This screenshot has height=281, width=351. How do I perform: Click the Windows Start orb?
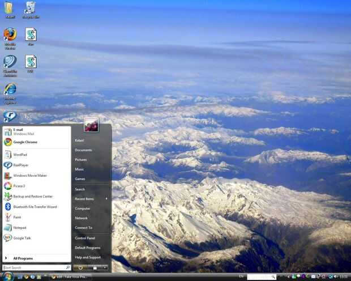8,276
